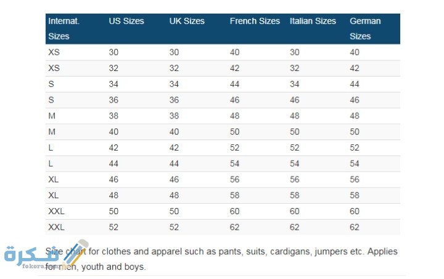Select the US Sizes column header

point(126,21)
